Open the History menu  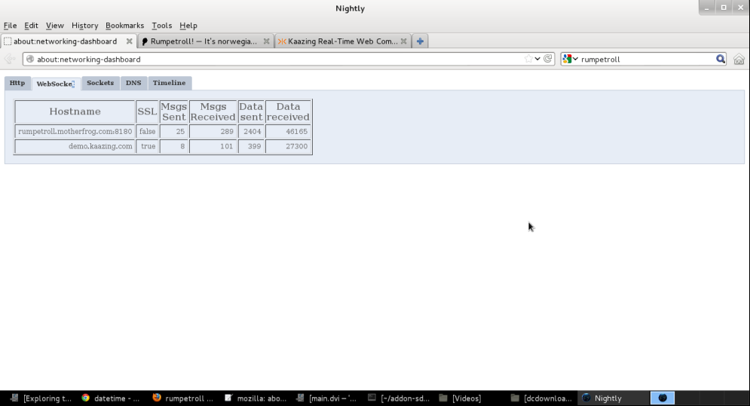(x=84, y=26)
